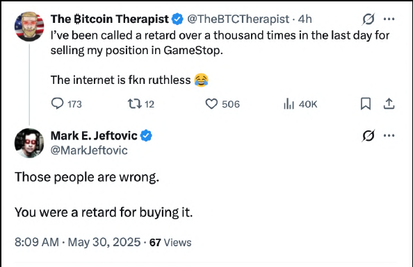Like the tweet with 506 likes

(211, 104)
